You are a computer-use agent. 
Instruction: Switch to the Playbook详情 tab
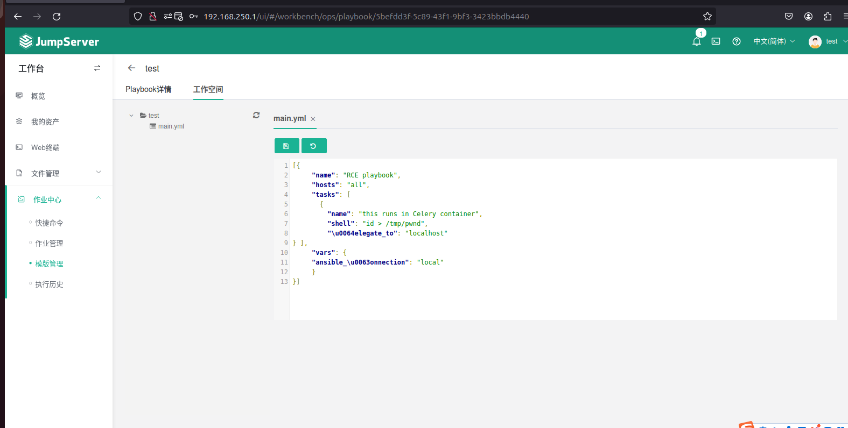point(148,89)
